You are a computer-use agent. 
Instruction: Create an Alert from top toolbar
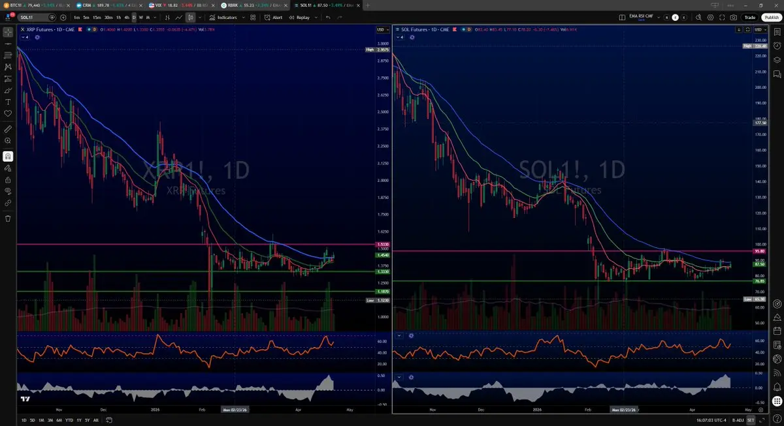274,18
